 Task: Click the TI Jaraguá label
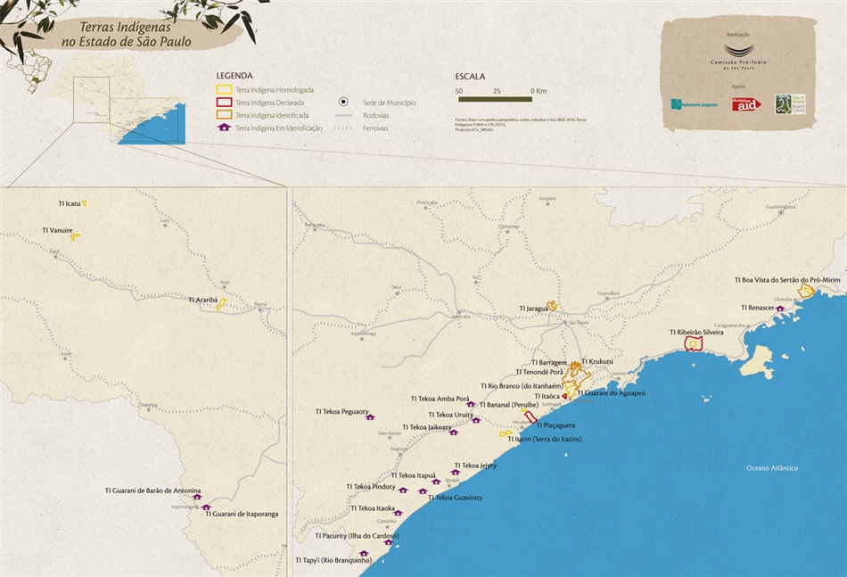[x=532, y=309]
